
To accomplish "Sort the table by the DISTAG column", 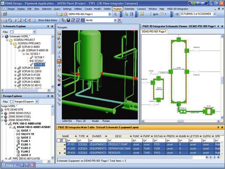I will click(158, 136).
